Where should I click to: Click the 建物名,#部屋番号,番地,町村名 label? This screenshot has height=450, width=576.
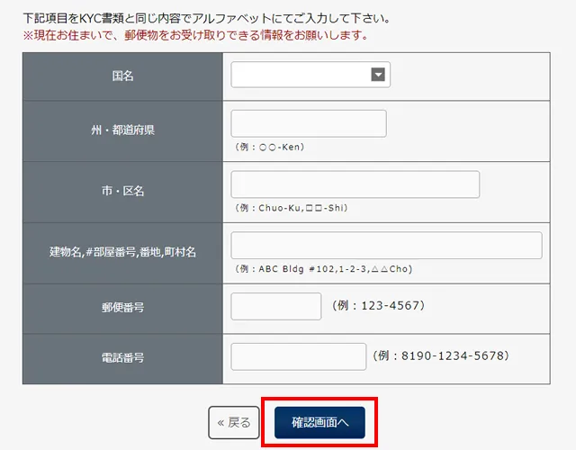point(122,253)
